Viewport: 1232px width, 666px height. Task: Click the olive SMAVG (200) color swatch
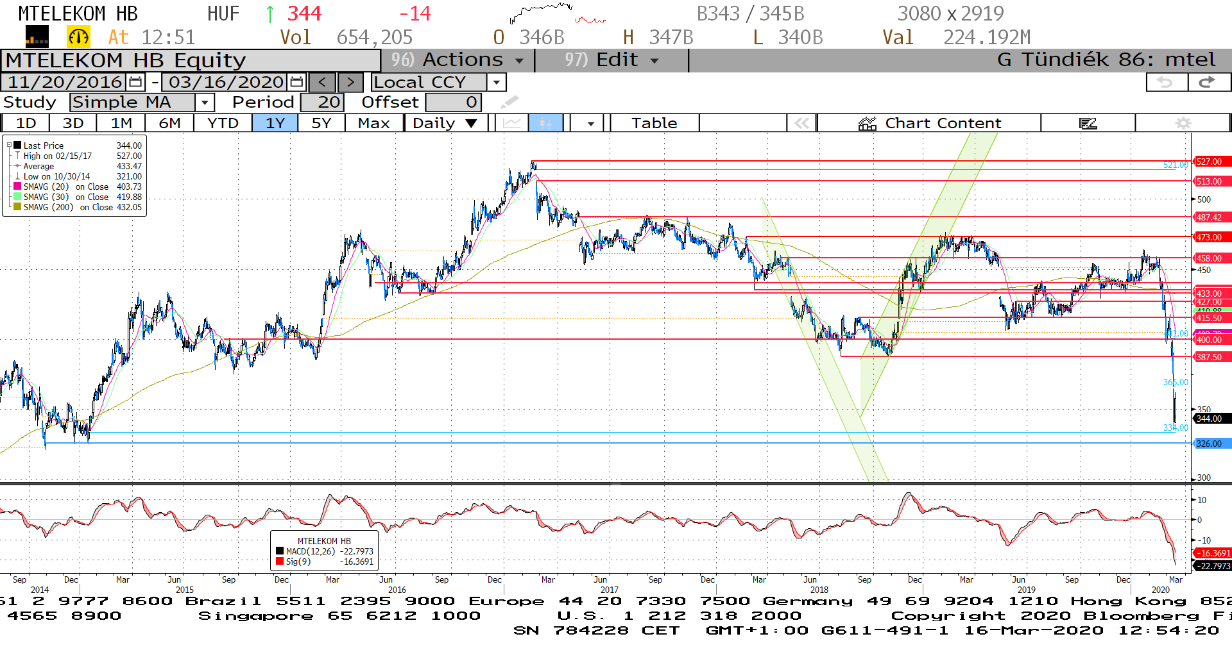click(18, 207)
